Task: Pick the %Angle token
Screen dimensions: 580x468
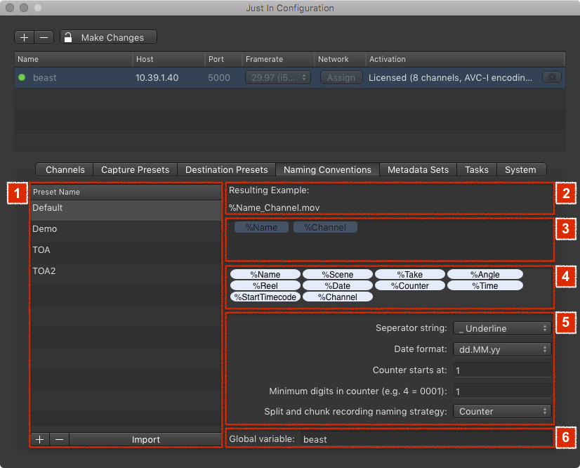Action: click(x=485, y=274)
